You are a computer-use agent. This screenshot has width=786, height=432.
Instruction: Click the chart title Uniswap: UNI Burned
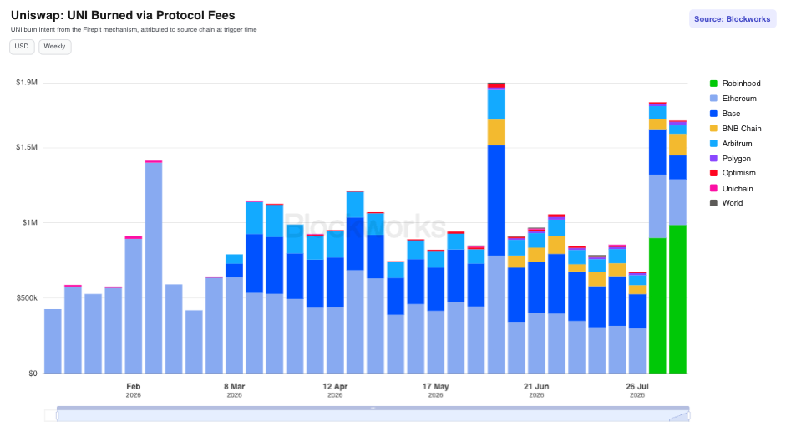123,16
